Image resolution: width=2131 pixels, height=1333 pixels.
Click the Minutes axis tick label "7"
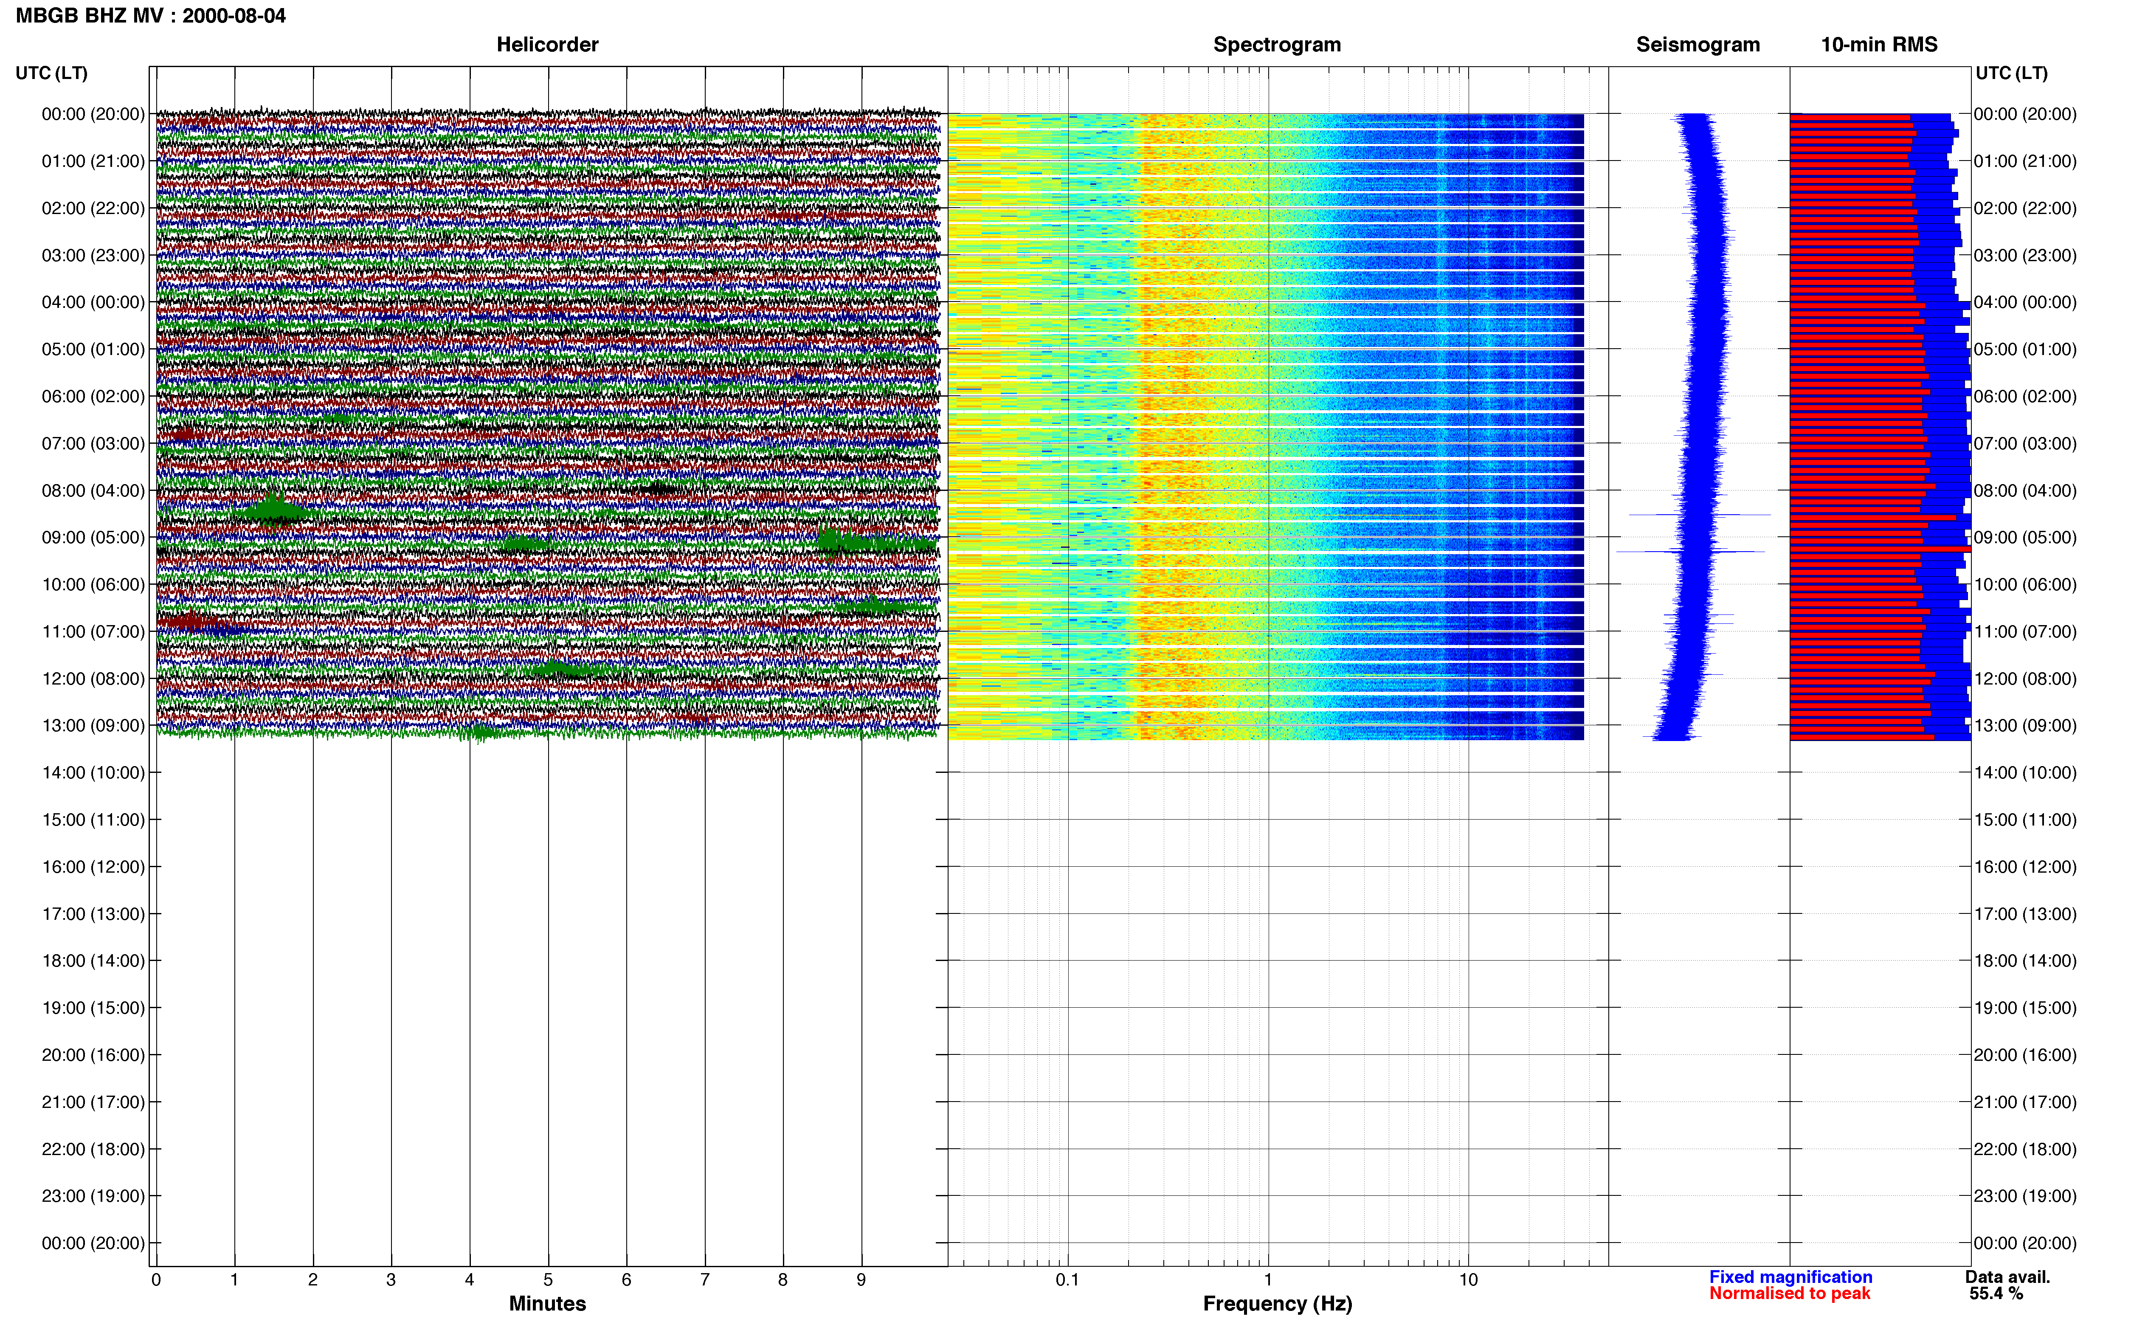click(705, 1280)
